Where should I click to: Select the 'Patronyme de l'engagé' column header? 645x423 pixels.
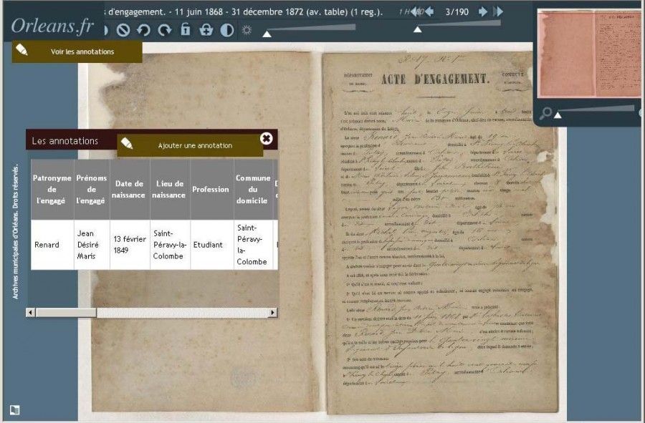[52, 189]
